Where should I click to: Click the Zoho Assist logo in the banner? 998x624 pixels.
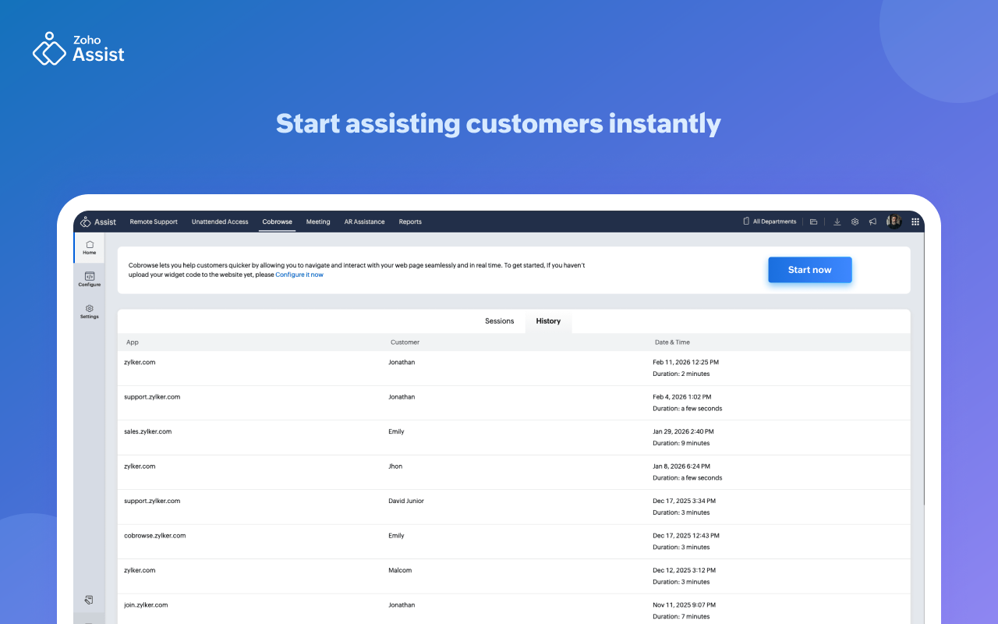point(78,48)
